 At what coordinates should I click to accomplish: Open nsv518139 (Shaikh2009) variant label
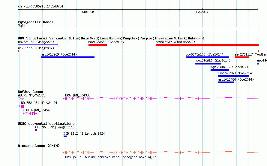pos(175,42)
